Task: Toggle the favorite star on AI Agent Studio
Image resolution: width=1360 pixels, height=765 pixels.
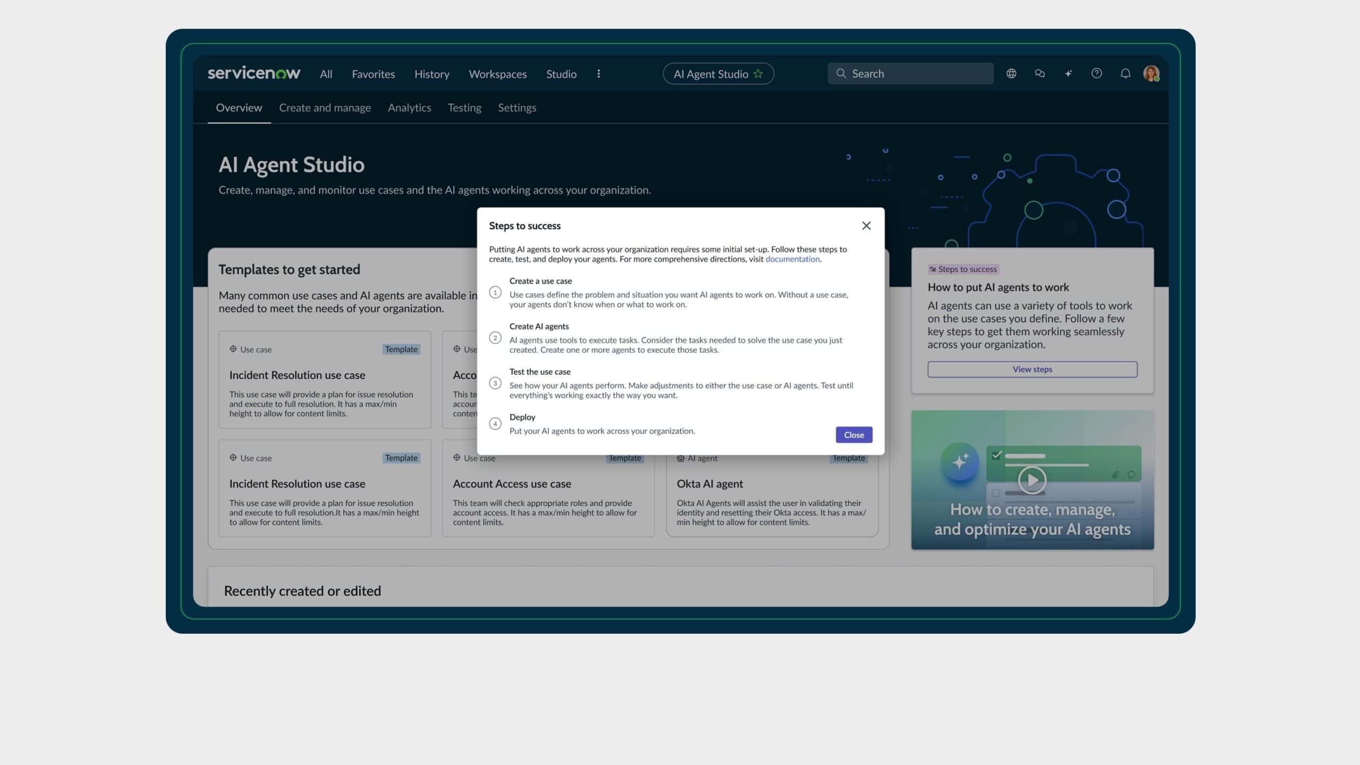Action: pyautogui.click(x=758, y=74)
